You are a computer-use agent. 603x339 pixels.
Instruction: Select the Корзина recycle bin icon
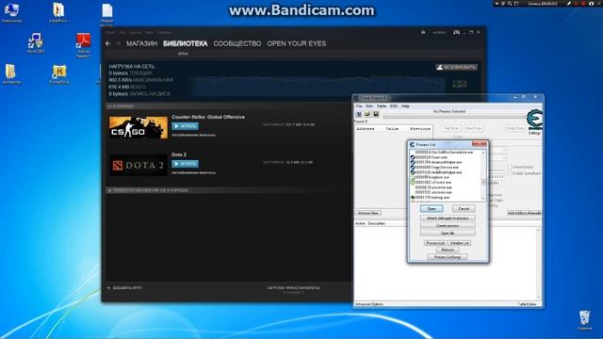pyautogui.click(x=584, y=320)
